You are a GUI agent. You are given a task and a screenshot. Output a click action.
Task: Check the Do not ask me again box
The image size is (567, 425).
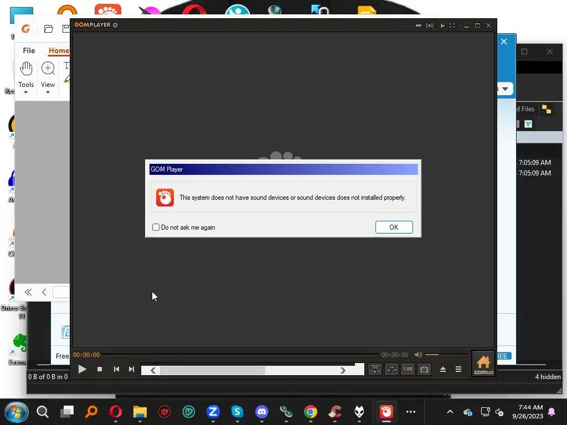click(156, 227)
